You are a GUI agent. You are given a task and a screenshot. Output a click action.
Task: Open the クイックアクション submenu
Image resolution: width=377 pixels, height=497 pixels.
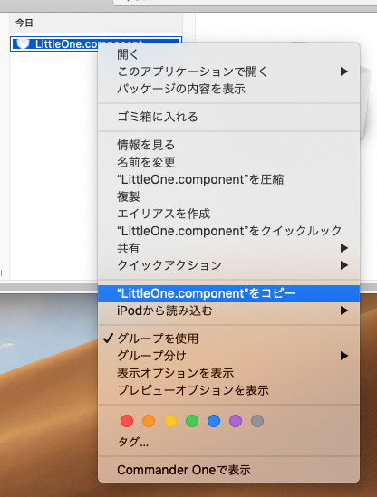(x=228, y=265)
